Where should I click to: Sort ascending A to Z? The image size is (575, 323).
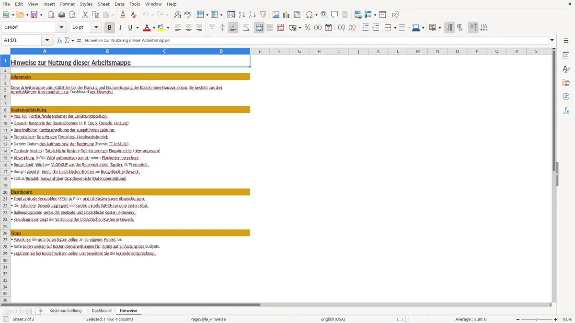242,15
